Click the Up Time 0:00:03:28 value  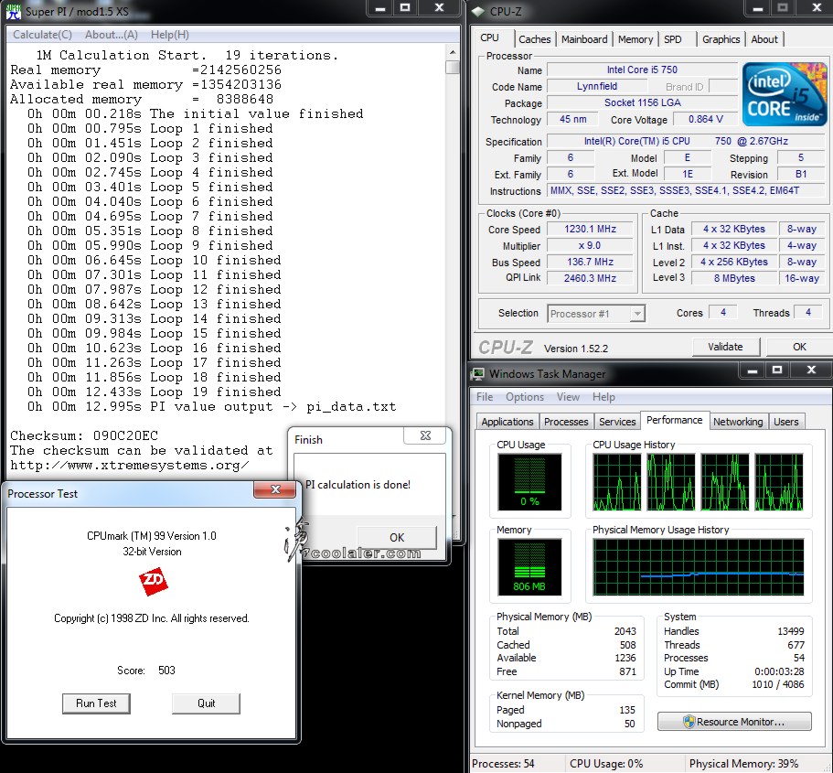coord(779,671)
